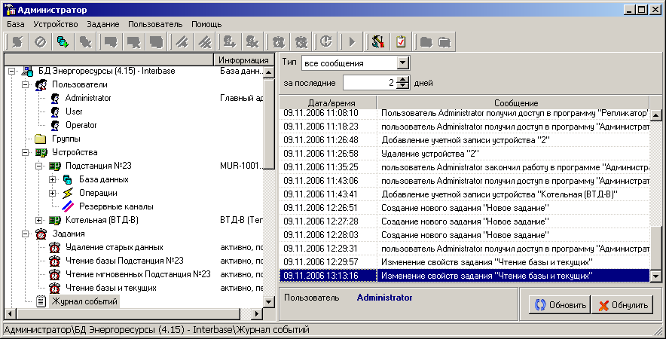
Task: Click the double-slash add-channel toolbar icon
Action: pyautogui.click(x=182, y=41)
